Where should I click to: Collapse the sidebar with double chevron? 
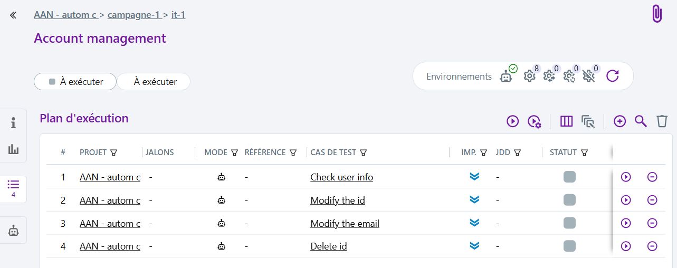coord(13,15)
